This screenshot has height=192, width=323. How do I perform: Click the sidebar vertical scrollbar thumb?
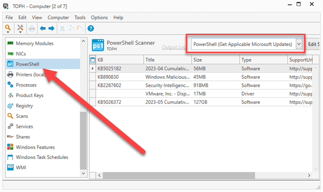pos(83,141)
